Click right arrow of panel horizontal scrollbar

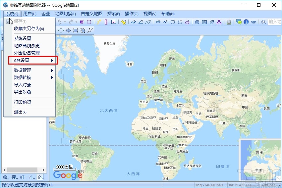tap(43, 170)
